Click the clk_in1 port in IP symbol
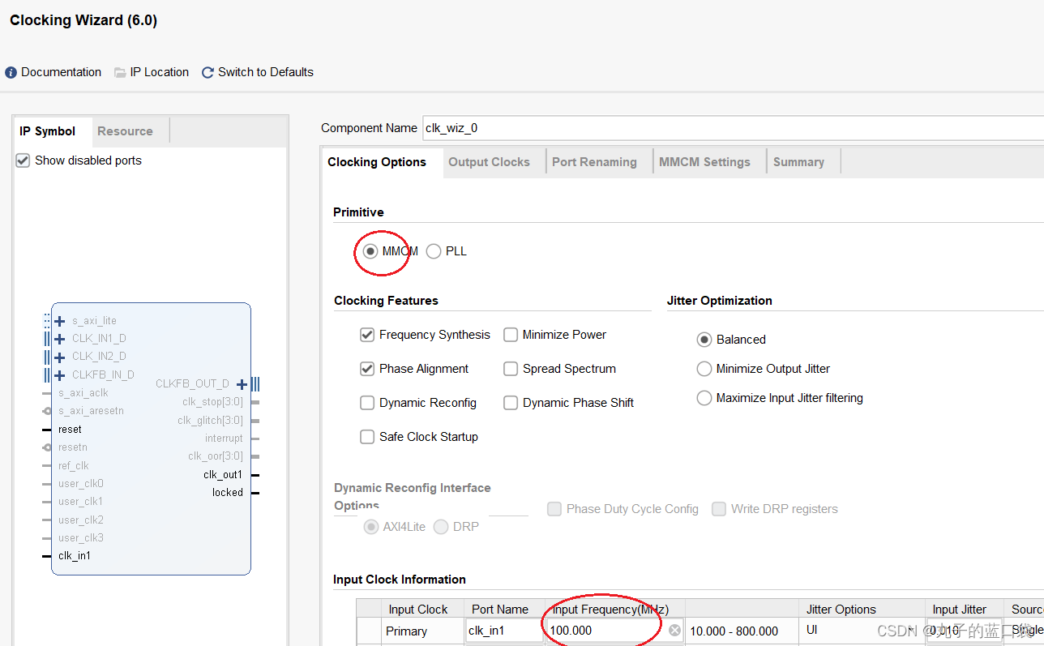Screen dimensions: 1044x646 75,555
